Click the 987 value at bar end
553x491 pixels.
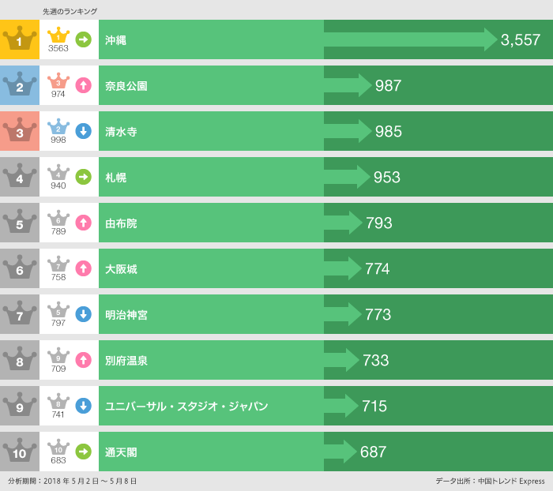coord(389,85)
